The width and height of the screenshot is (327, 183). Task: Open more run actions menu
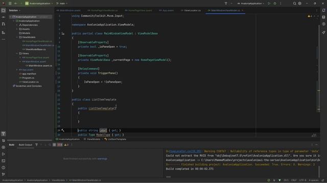[x=281, y=4]
